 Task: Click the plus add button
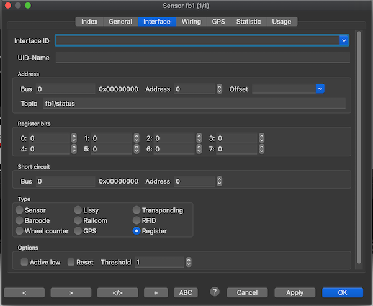click(156, 292)
